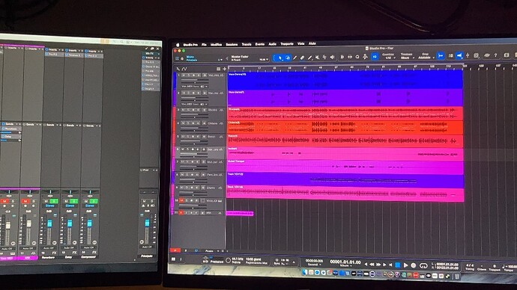Select the Eraser tool
517x290 pixels.
click(x=302, y=58)
